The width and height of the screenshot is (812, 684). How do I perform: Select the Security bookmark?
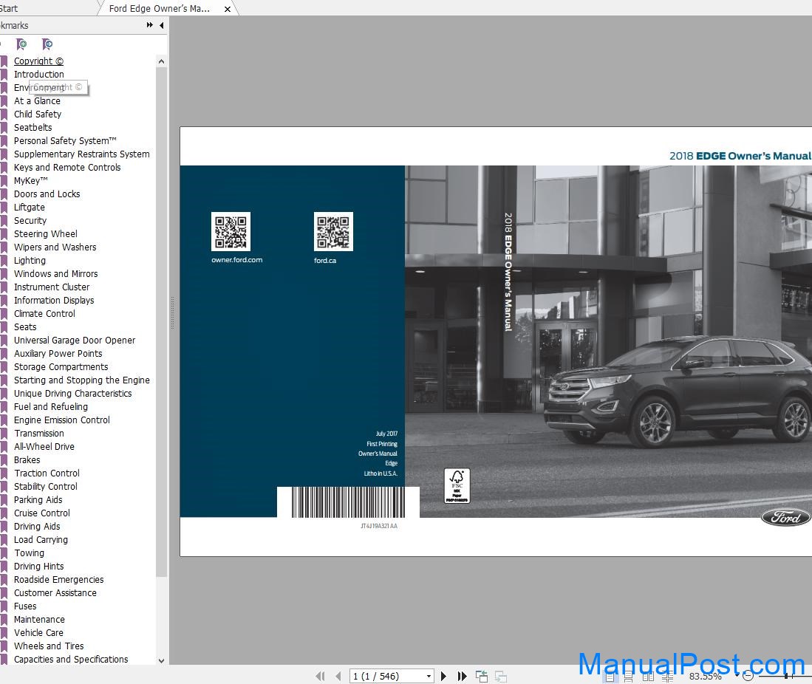[30, 221]
